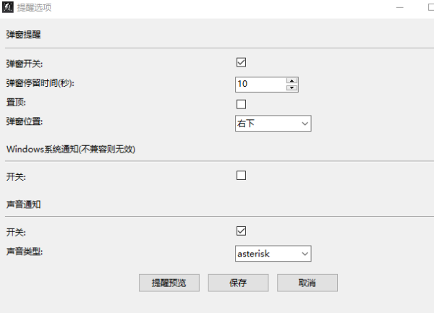Screen dimensions: 434x313
Task: Minimize the 提醒选项 window
Action: click(399, 7)
